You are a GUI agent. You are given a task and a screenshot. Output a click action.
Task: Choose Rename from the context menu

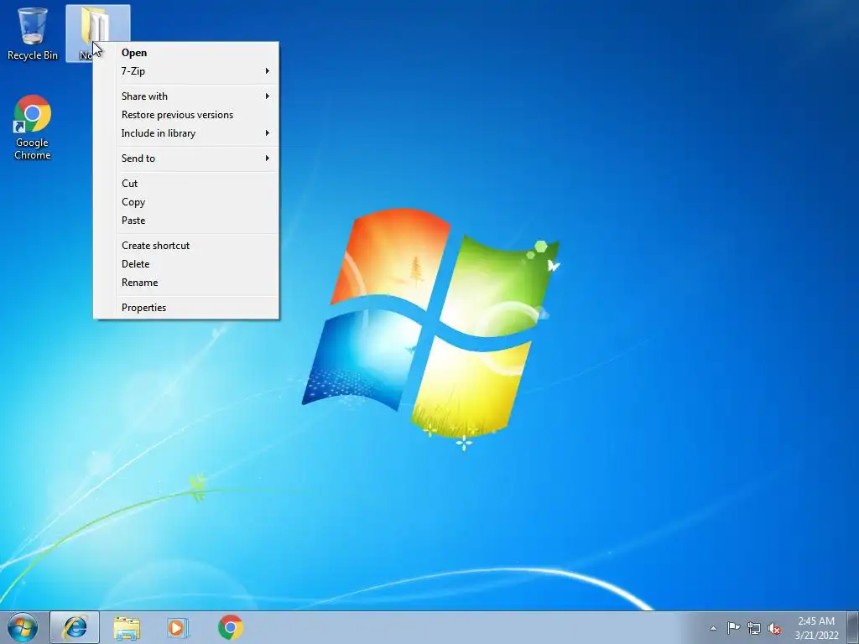pos(186,283)
